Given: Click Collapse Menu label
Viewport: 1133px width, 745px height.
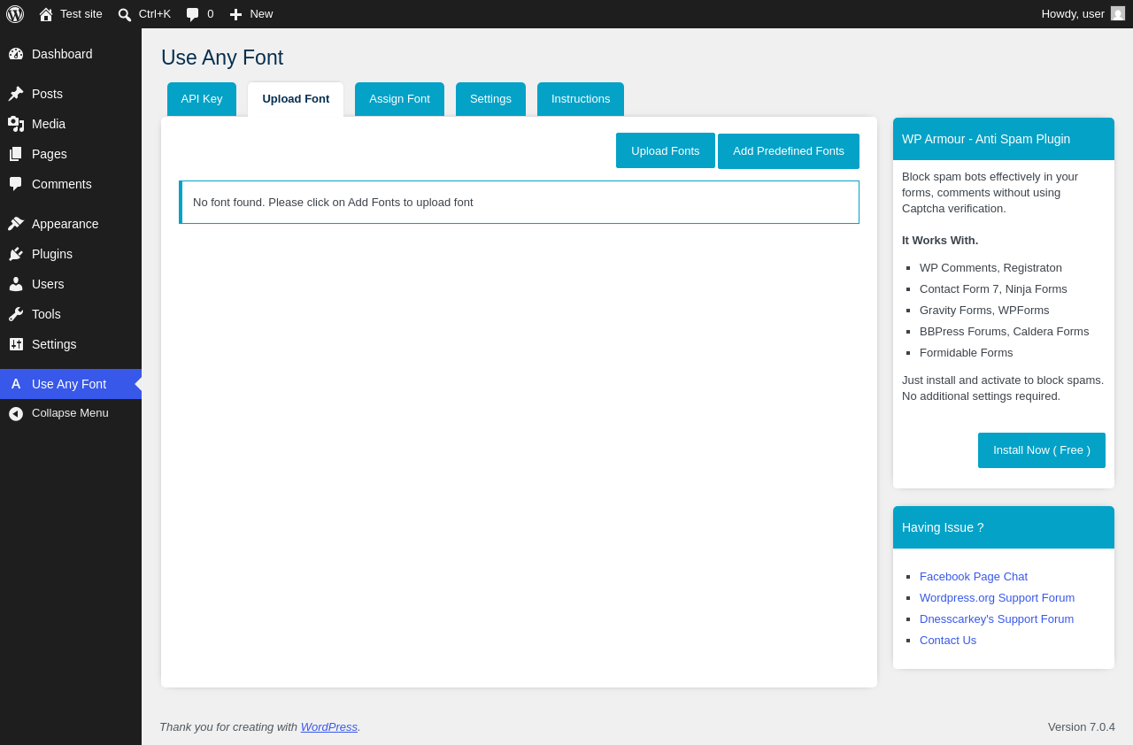Looking at the screenshot, I should click(x=70, y=413).
